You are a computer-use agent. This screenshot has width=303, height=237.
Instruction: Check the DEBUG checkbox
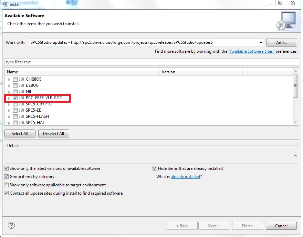[x=15, y=85]
